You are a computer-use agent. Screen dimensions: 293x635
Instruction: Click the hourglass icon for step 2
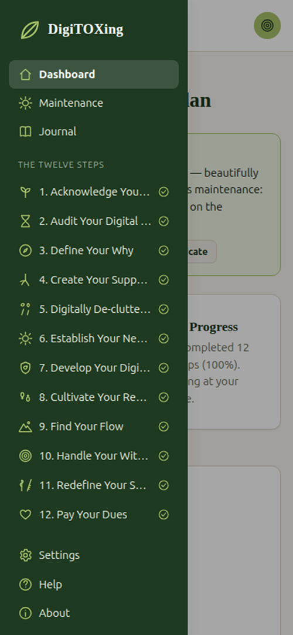pyautogui.click(x=25, y=221)
